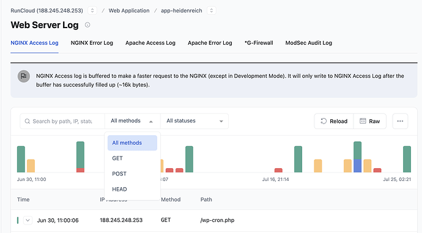Click the last green bar at Jul 25, 02:21
Viewport: 422px width, 233px height.
click(x=407, y=159)
